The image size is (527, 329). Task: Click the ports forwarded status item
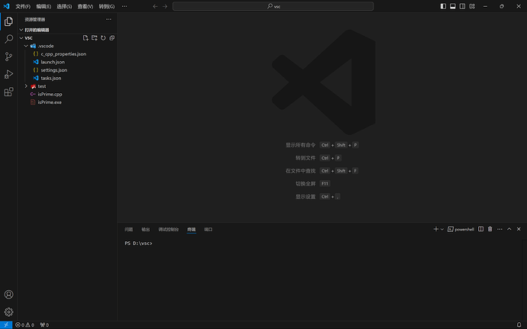[x=44, y=325]
